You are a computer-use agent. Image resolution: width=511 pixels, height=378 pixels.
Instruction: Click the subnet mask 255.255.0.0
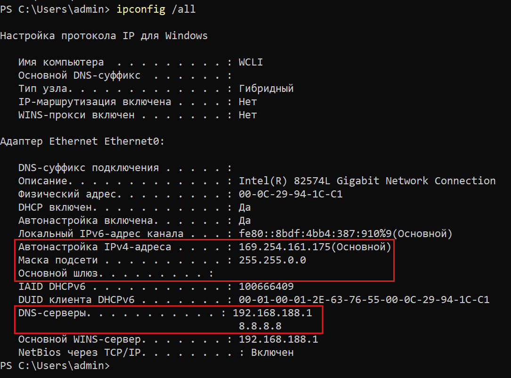tap(272, 260)
